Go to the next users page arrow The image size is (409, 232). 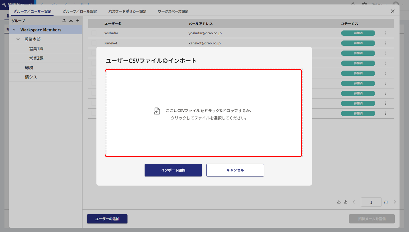point(395,202)
